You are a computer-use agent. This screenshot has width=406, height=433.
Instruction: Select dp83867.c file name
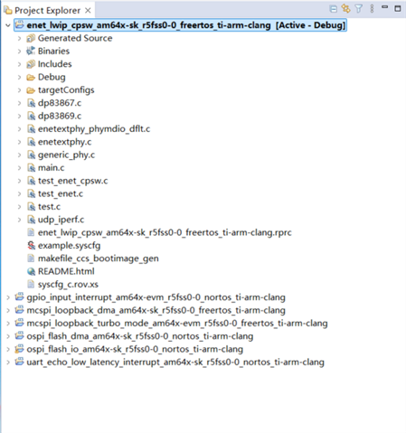(x=60, y=103)
